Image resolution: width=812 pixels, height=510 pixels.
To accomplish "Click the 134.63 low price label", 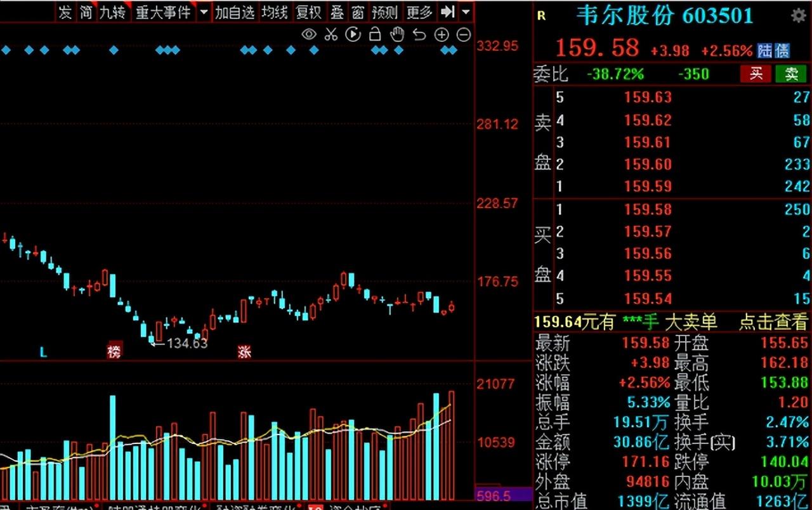I will (187, 343).
